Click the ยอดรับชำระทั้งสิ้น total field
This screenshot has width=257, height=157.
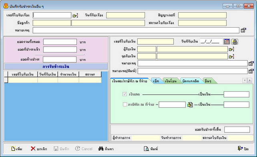(237, 129)
